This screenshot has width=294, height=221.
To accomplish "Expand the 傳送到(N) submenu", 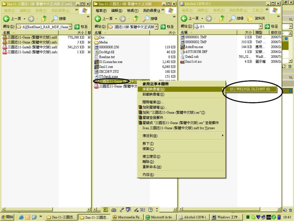I will pos(181,136).
